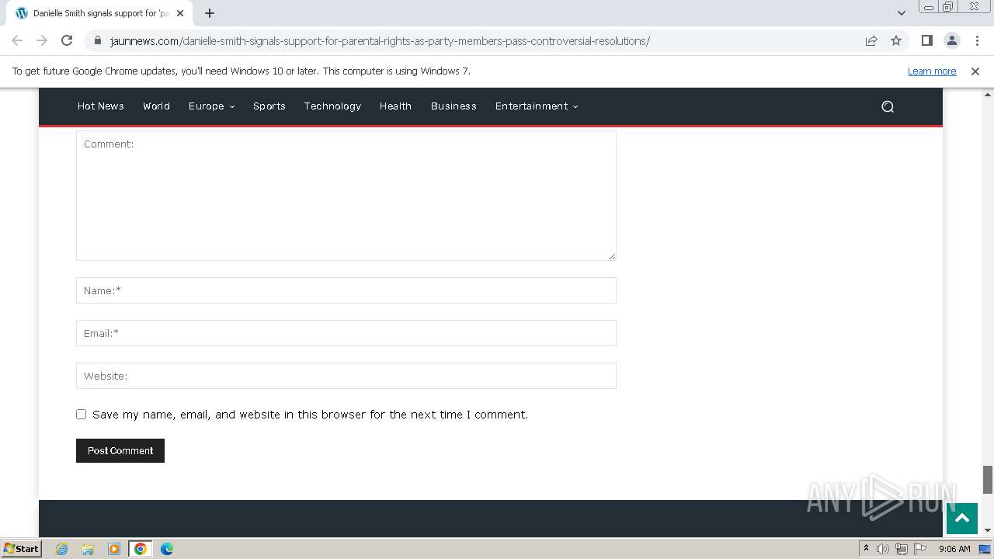The image size is (994, 559).
Task: Focus the Website input field
Action: pos(346,376)
